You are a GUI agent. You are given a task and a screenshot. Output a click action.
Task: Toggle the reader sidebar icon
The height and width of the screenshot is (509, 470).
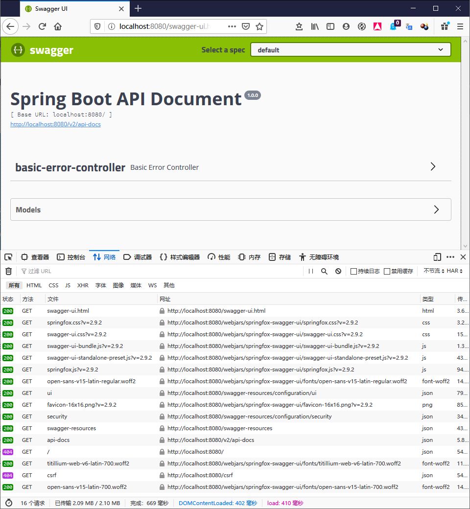[330, 26]
